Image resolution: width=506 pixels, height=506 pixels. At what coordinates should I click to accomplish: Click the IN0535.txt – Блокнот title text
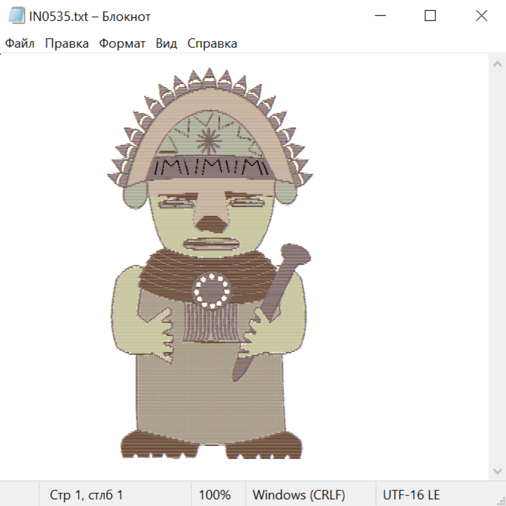(90, 16)
